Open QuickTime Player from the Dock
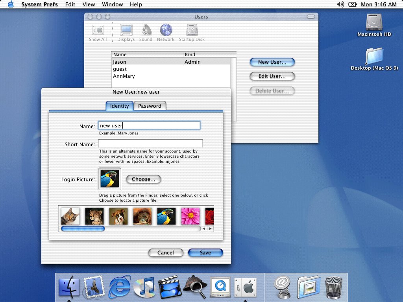Screen dimensions: 403x302 point(220,287)
